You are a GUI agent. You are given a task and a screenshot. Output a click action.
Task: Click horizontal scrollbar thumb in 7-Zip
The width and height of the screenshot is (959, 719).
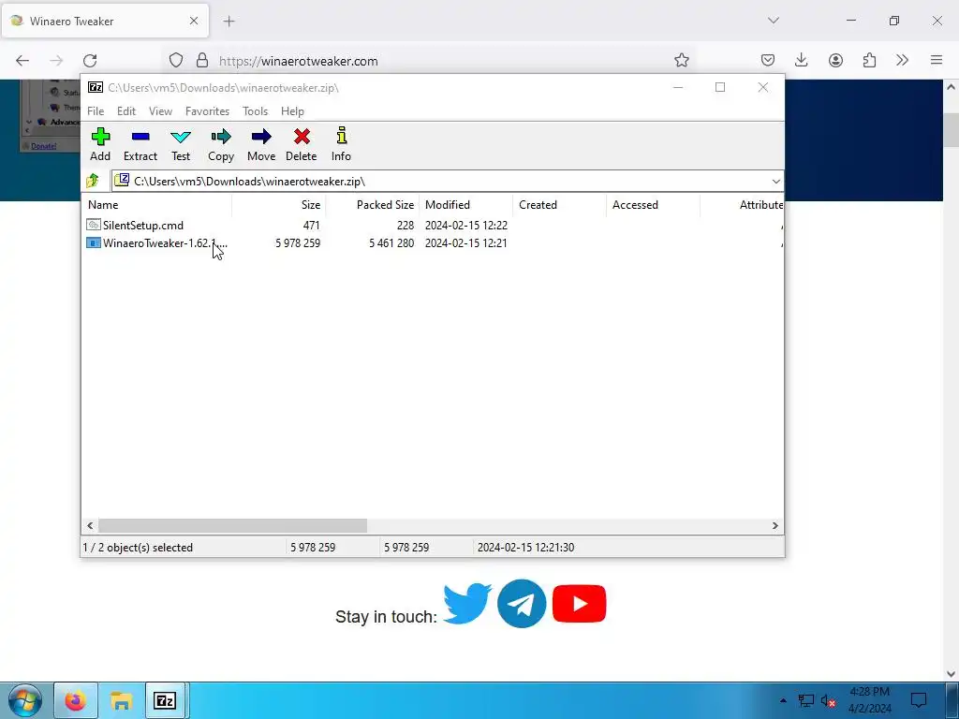[x=232, y=525]
